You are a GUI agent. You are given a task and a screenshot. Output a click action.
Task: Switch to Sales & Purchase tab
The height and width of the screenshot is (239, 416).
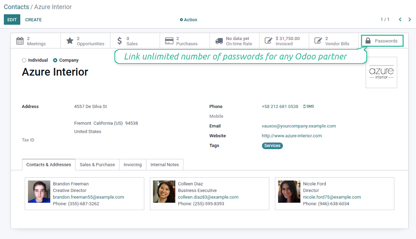(x=97, y=164)
